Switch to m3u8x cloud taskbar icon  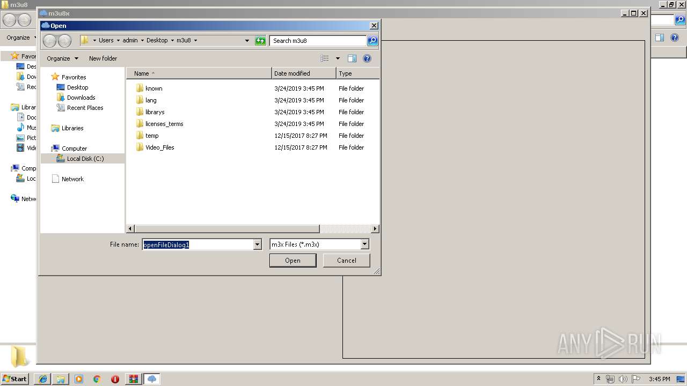[x=152, y=379]
